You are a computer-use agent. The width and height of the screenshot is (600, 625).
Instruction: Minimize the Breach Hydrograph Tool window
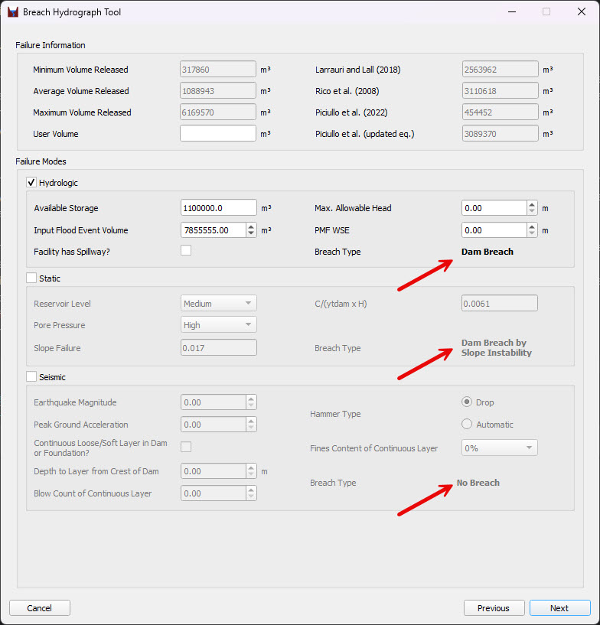(510, 12)
